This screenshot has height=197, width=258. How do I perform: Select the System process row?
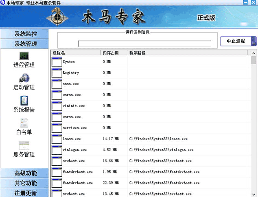coord(151,61)
